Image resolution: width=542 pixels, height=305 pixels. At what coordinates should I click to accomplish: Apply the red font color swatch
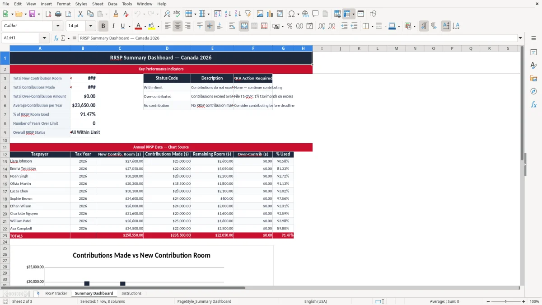138,26
